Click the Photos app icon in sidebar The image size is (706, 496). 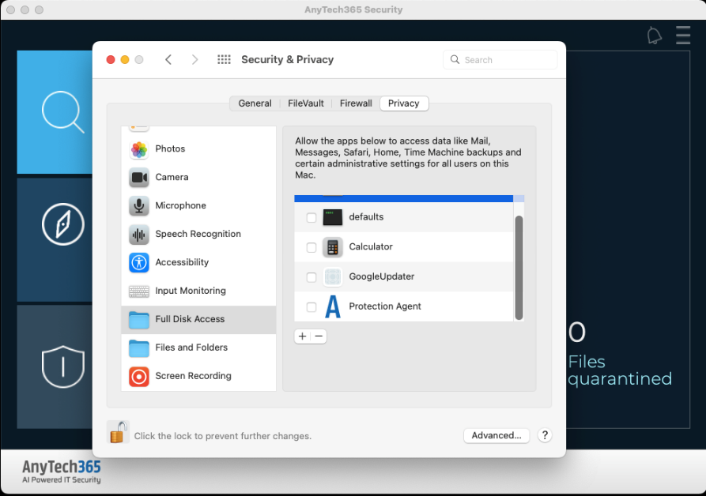click(138, 148)
